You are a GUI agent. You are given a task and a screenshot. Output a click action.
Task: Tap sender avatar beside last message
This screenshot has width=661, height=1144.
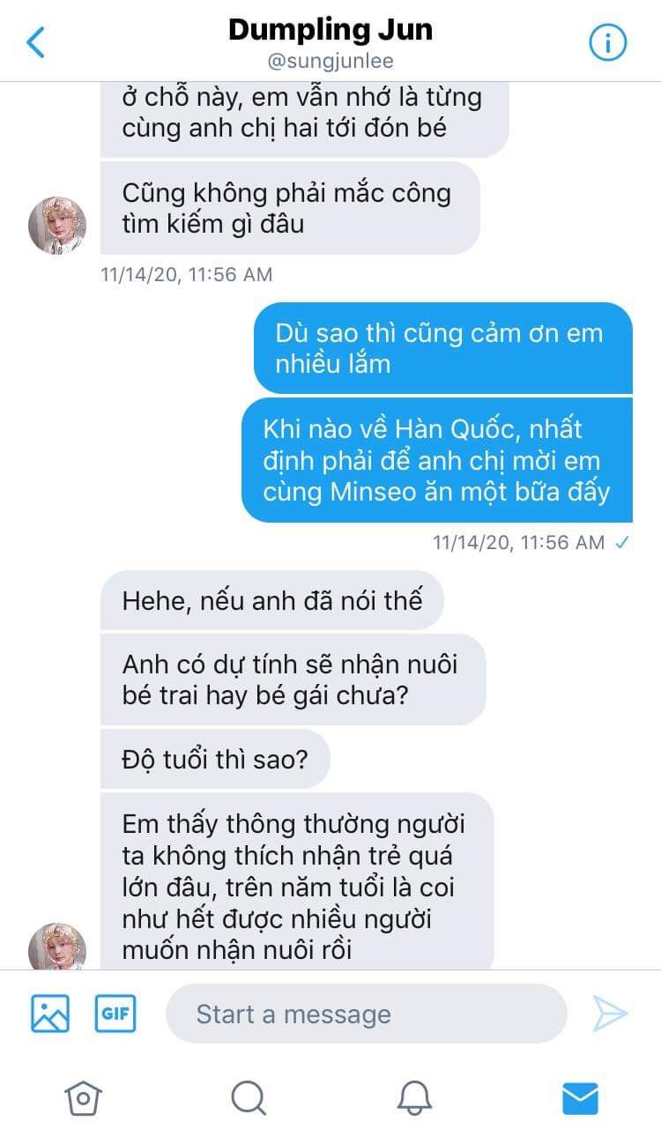pos(57,947)
